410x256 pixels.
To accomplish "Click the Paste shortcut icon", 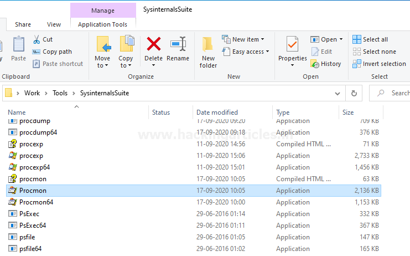I will click(x=36, y=64).
